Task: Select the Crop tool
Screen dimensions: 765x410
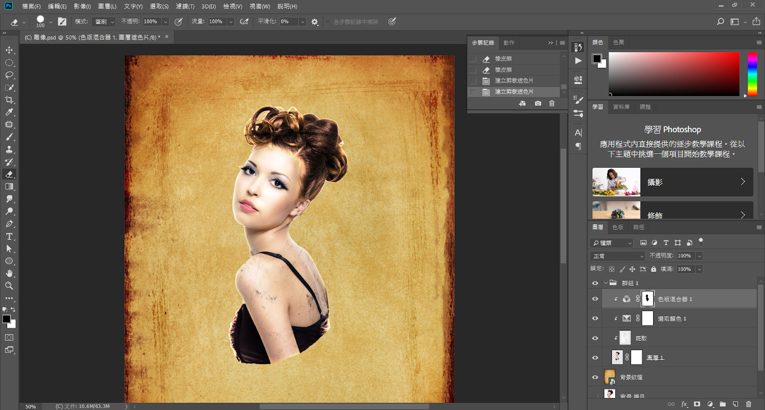Action: 9,100
